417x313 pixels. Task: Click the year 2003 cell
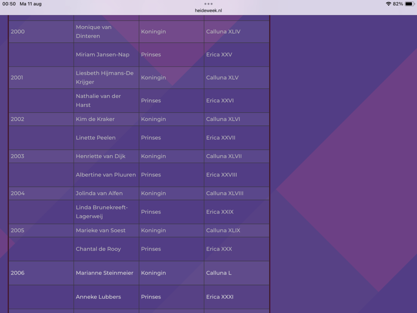pyautogui.click(x=18, y=156)
